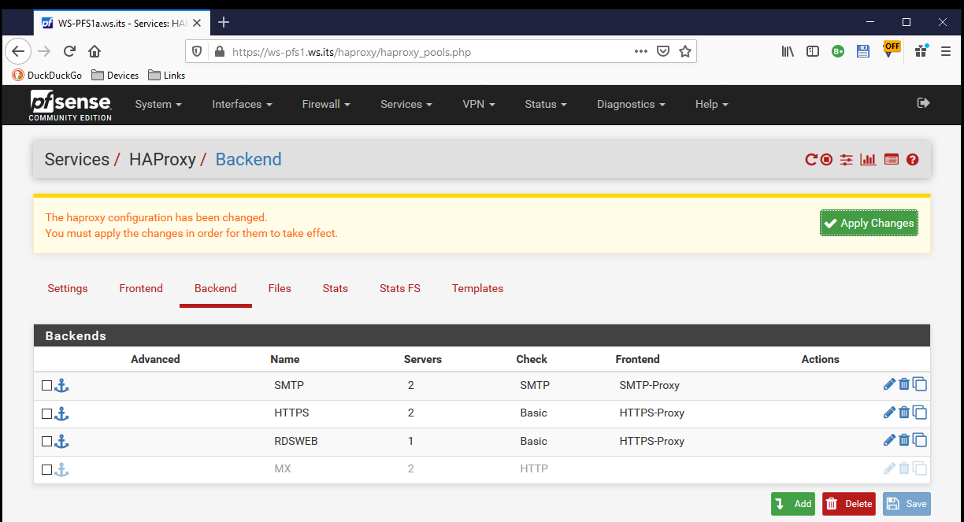Click the anchor icon in HTTPS row
This screenshot has height=522, width=964.
tap(61, 413)
